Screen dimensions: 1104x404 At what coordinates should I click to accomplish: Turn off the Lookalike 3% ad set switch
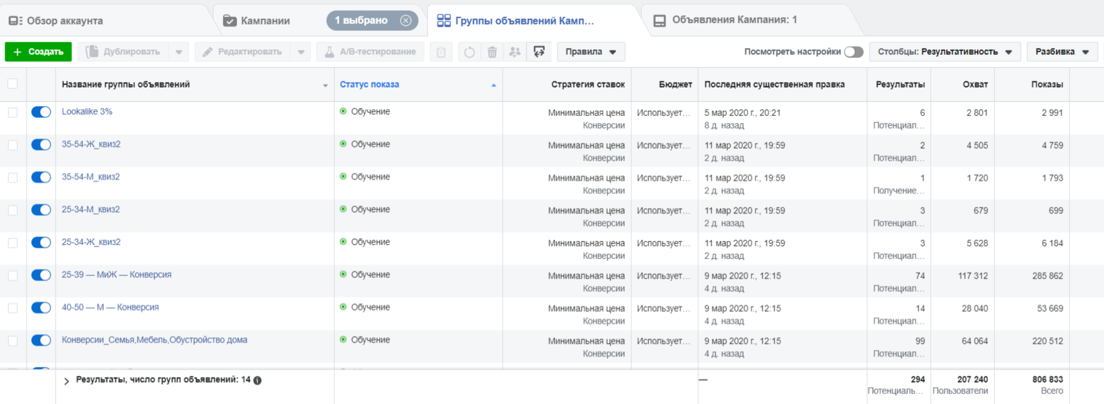(41, 112)
